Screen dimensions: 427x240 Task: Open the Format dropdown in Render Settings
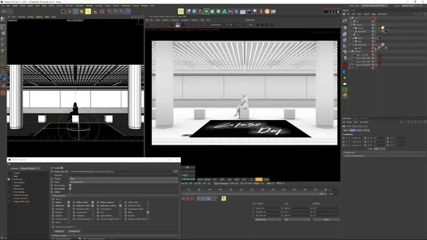[x=124, y=179]
